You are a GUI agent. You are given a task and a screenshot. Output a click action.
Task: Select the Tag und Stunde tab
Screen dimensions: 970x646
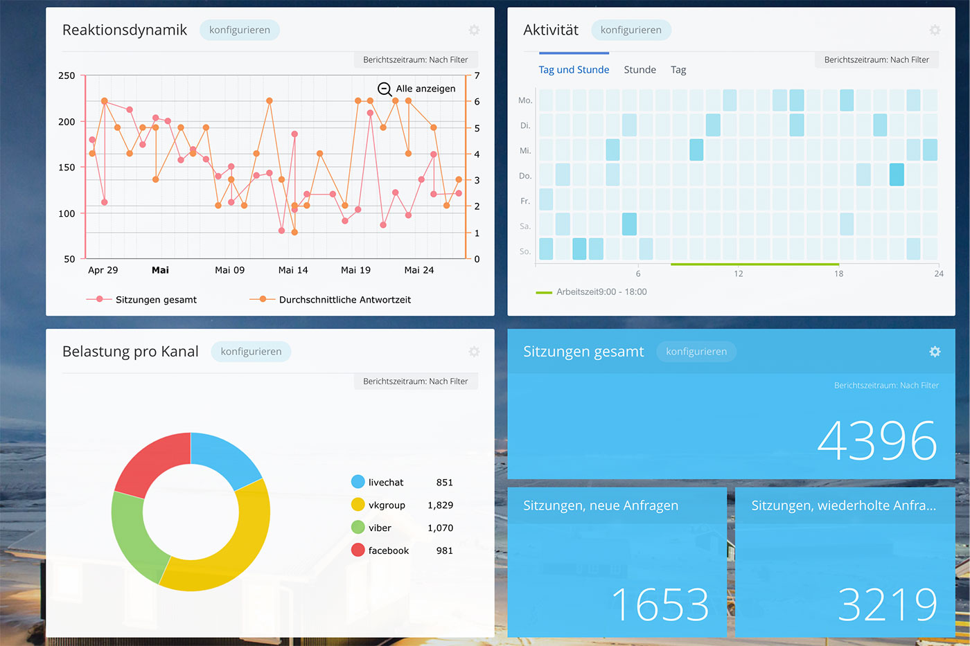coord(574,70)
